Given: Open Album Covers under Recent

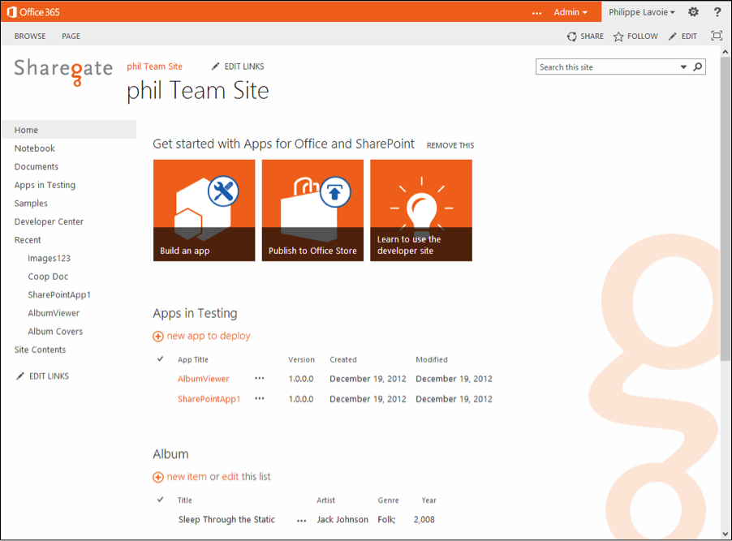Looking at the screenshot, I should [x=55, y=331].
